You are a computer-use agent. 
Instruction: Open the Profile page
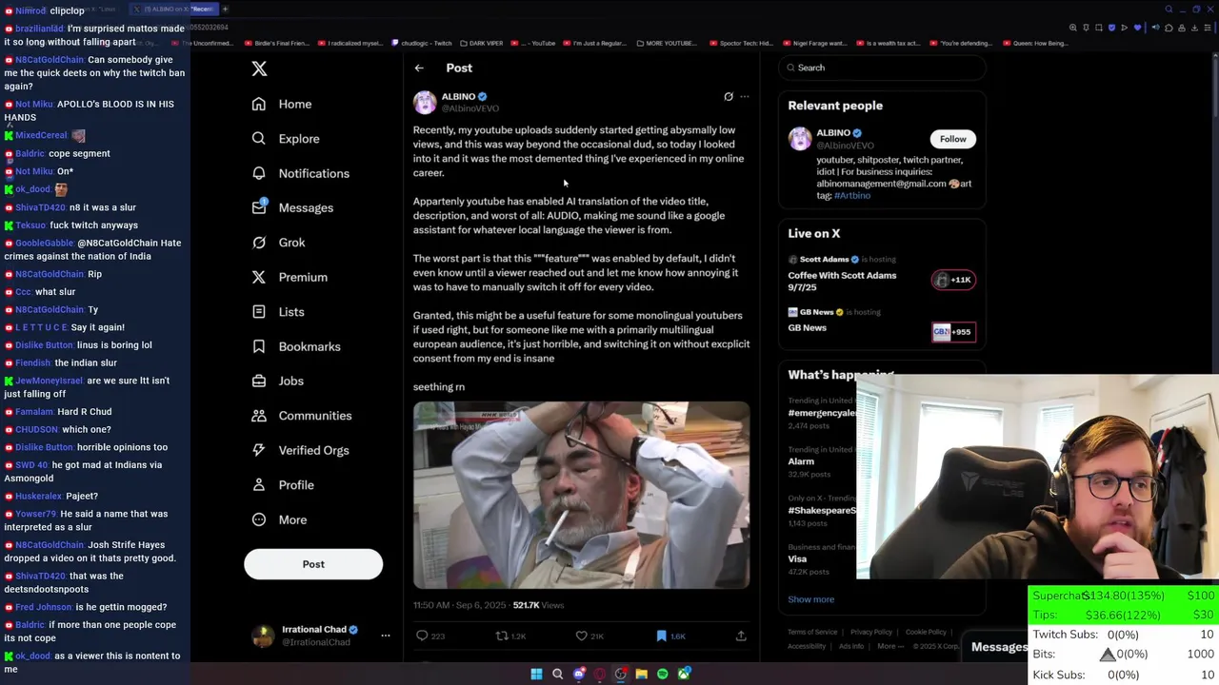click(x=282, y=485)
